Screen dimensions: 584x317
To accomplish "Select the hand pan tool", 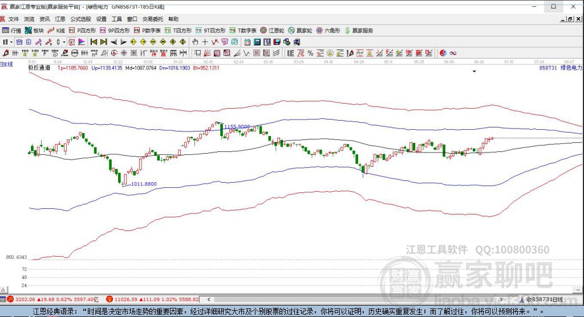I will coord(195,42).
